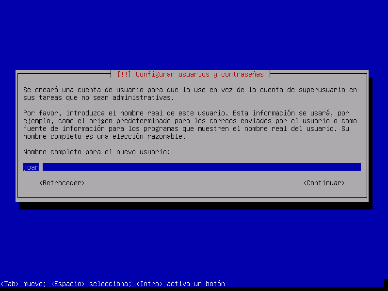
Task: Click the label "Nombre completo para el nuevo usuario:"
Action: [x=97, y=152]
